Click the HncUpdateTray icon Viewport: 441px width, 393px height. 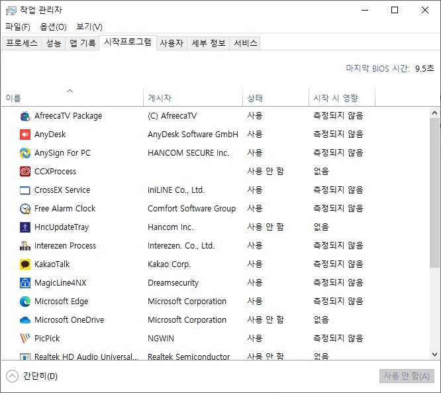25,227
